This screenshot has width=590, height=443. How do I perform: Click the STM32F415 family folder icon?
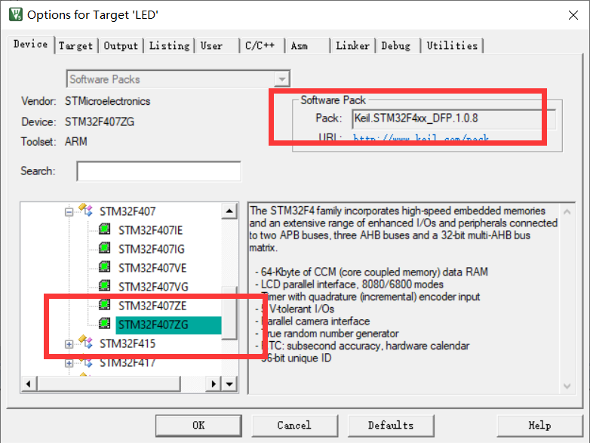click(x=85, y=342)
